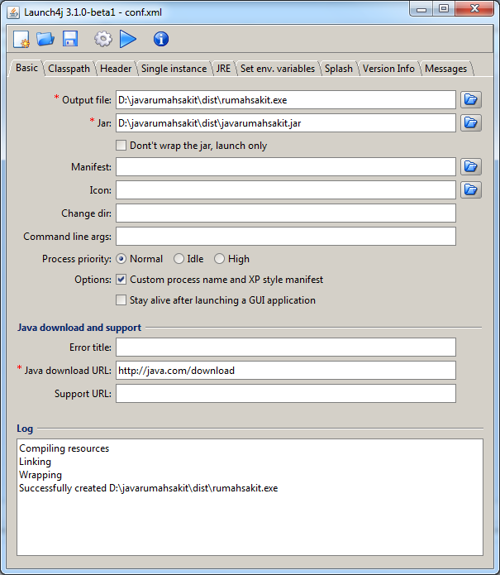500x575 pixels.
Task: Click the Java download URL field
Action: 286,371
